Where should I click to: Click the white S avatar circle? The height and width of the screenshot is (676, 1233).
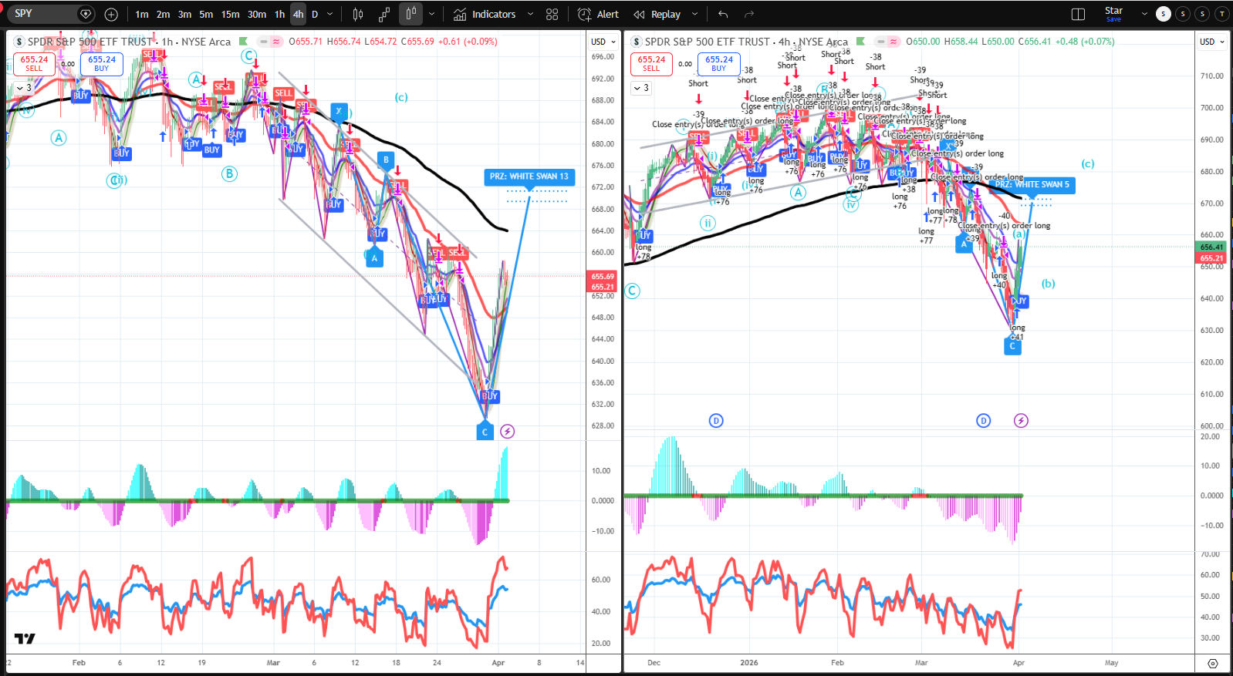pos(1164,14)
